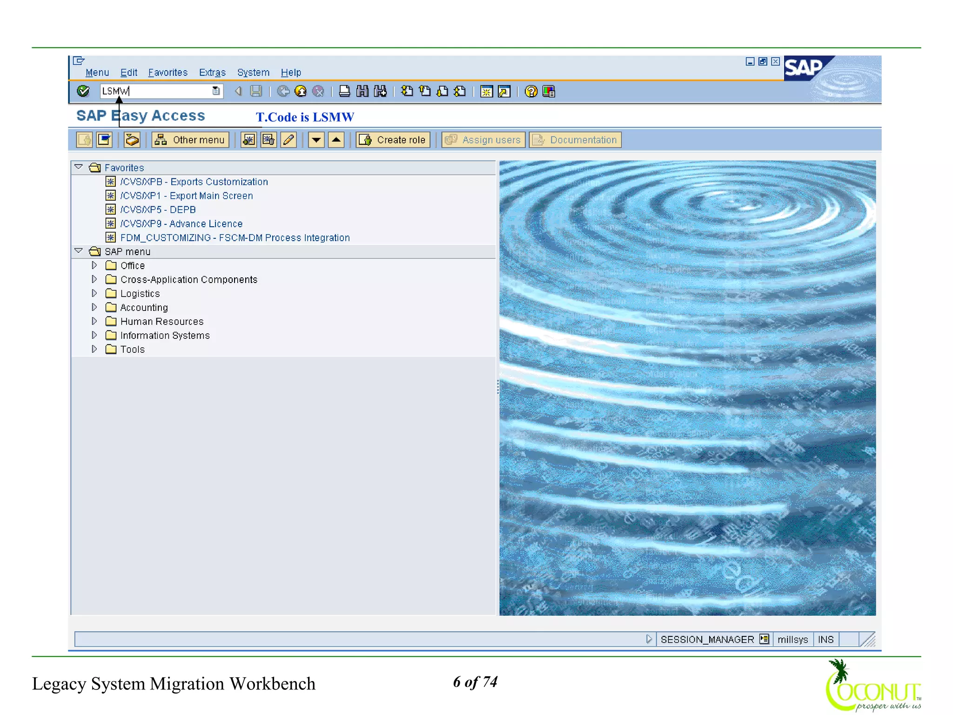Click the window menu icon above Menu

pyautogui.click(x=79, y=61)
